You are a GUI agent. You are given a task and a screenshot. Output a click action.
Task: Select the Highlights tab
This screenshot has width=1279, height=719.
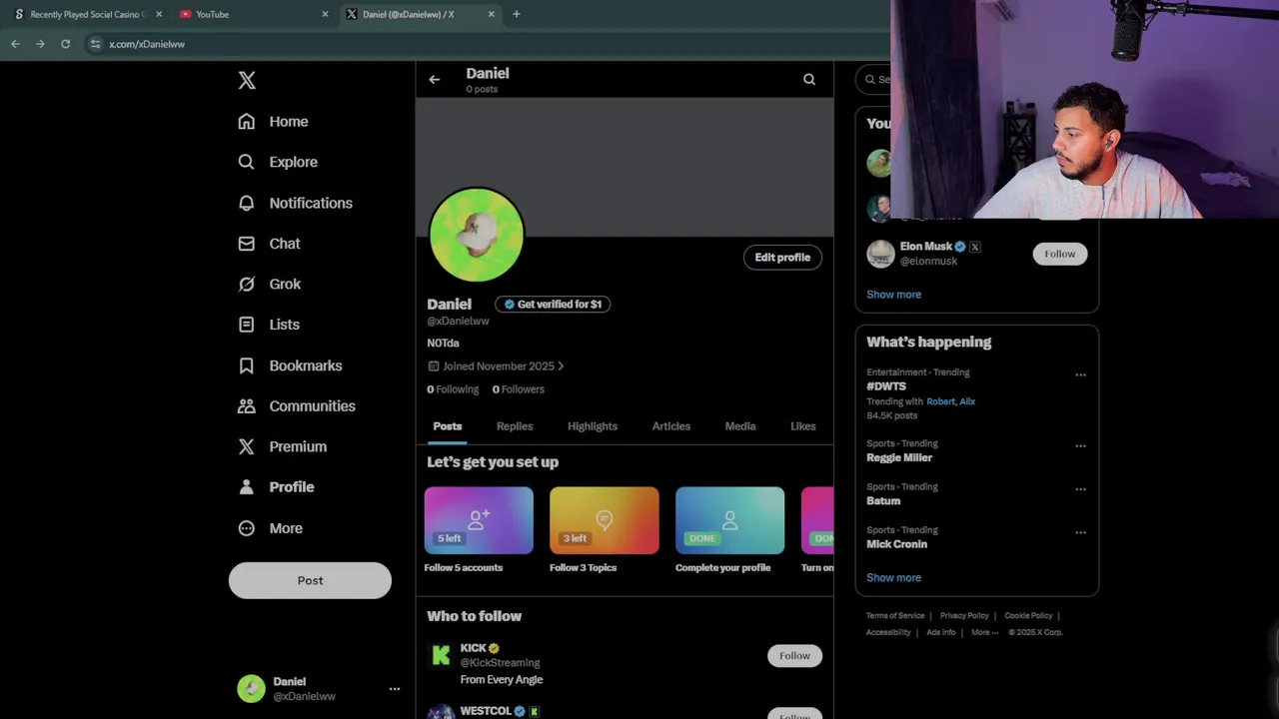coord(593,426)
